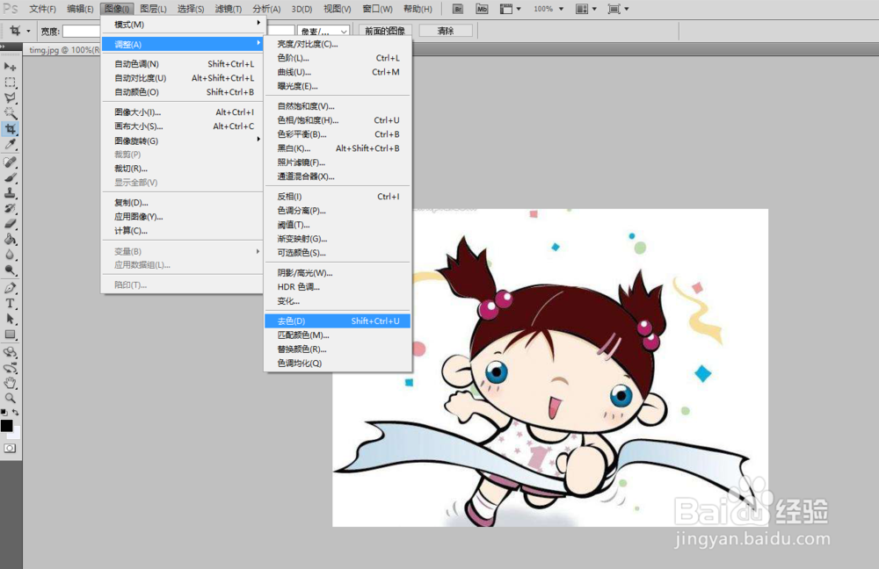Viewport: 879px width, 569px height.
Task: Click the 清除 button
Action: coord(446,31)
